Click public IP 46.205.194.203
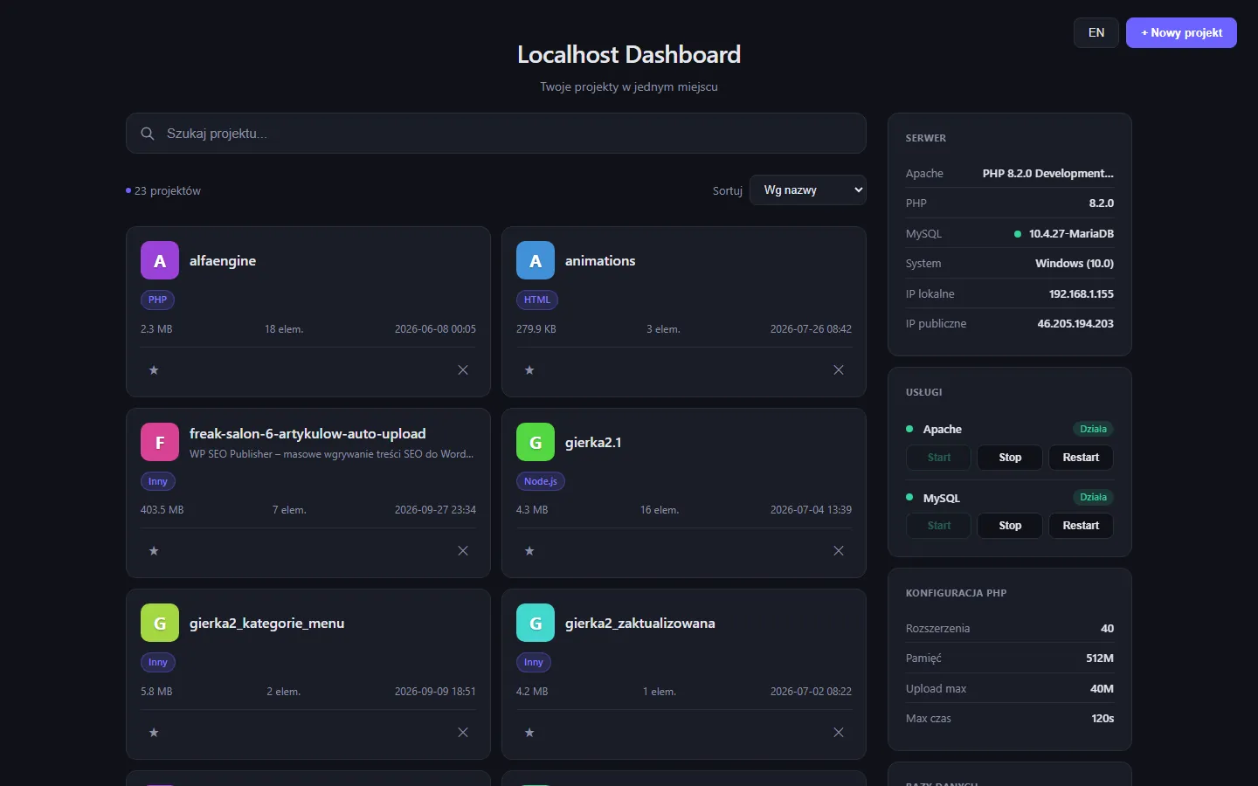This screenshot has width=1258, height=786. click(x=1075, y=323)
